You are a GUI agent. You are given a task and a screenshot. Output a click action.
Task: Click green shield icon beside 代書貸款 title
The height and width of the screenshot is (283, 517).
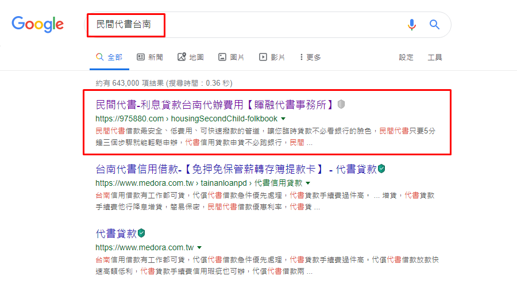[x=142, y=233]
